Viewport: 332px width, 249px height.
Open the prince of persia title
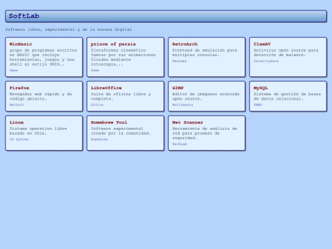coord(113,44)
